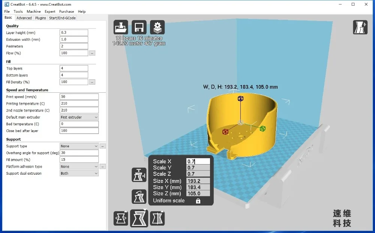The height and width of the screenshot is (233, 375).
Task: Maximize the CreatBot window
Action: [x=353, y=4]
